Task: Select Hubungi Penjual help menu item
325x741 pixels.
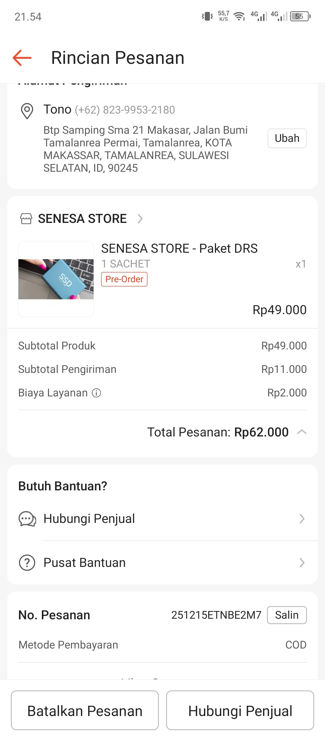Action: [x=89, y=519]
